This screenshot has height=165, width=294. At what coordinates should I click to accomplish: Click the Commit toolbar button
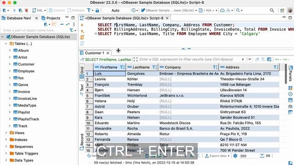click(57, 10)
